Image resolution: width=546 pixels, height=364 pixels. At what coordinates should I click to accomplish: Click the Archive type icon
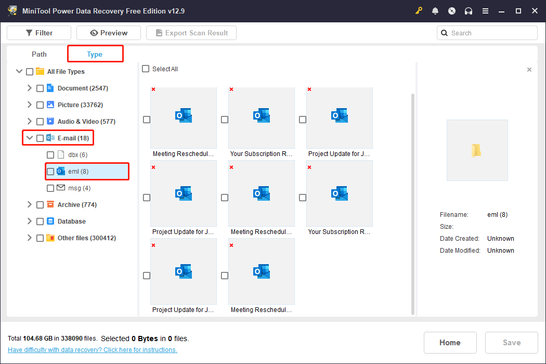[50, 204]
